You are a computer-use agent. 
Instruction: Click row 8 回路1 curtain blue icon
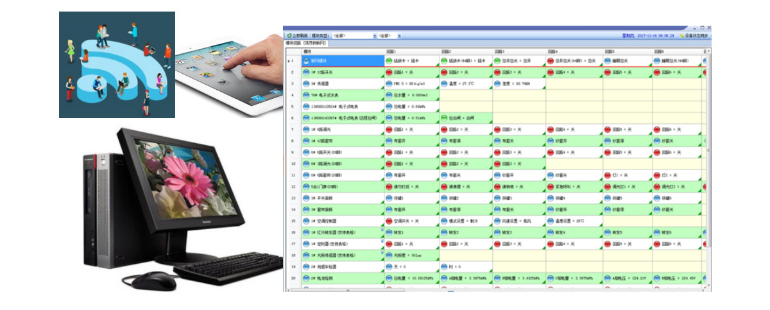(x=389, y=141)
